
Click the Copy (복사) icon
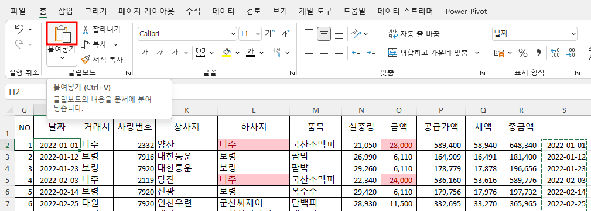86,44
